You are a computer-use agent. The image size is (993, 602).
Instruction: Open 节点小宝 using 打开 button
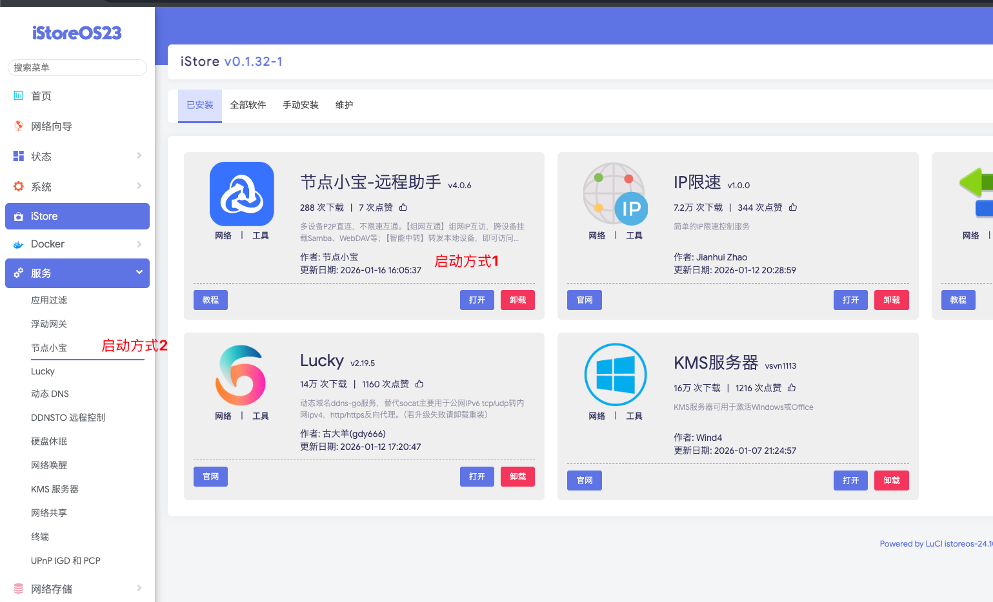point(477,300)
